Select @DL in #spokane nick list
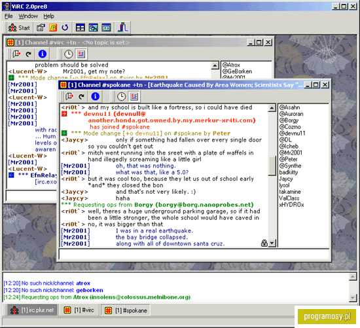 [x=285, y=140]
